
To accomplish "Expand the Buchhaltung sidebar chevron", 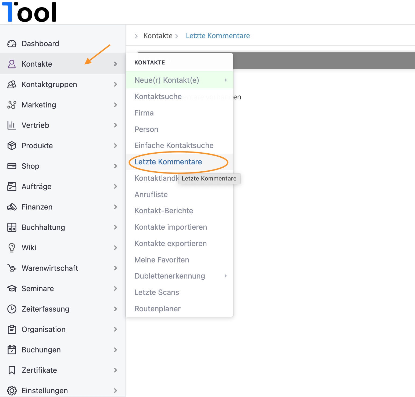I will point(116,227).
